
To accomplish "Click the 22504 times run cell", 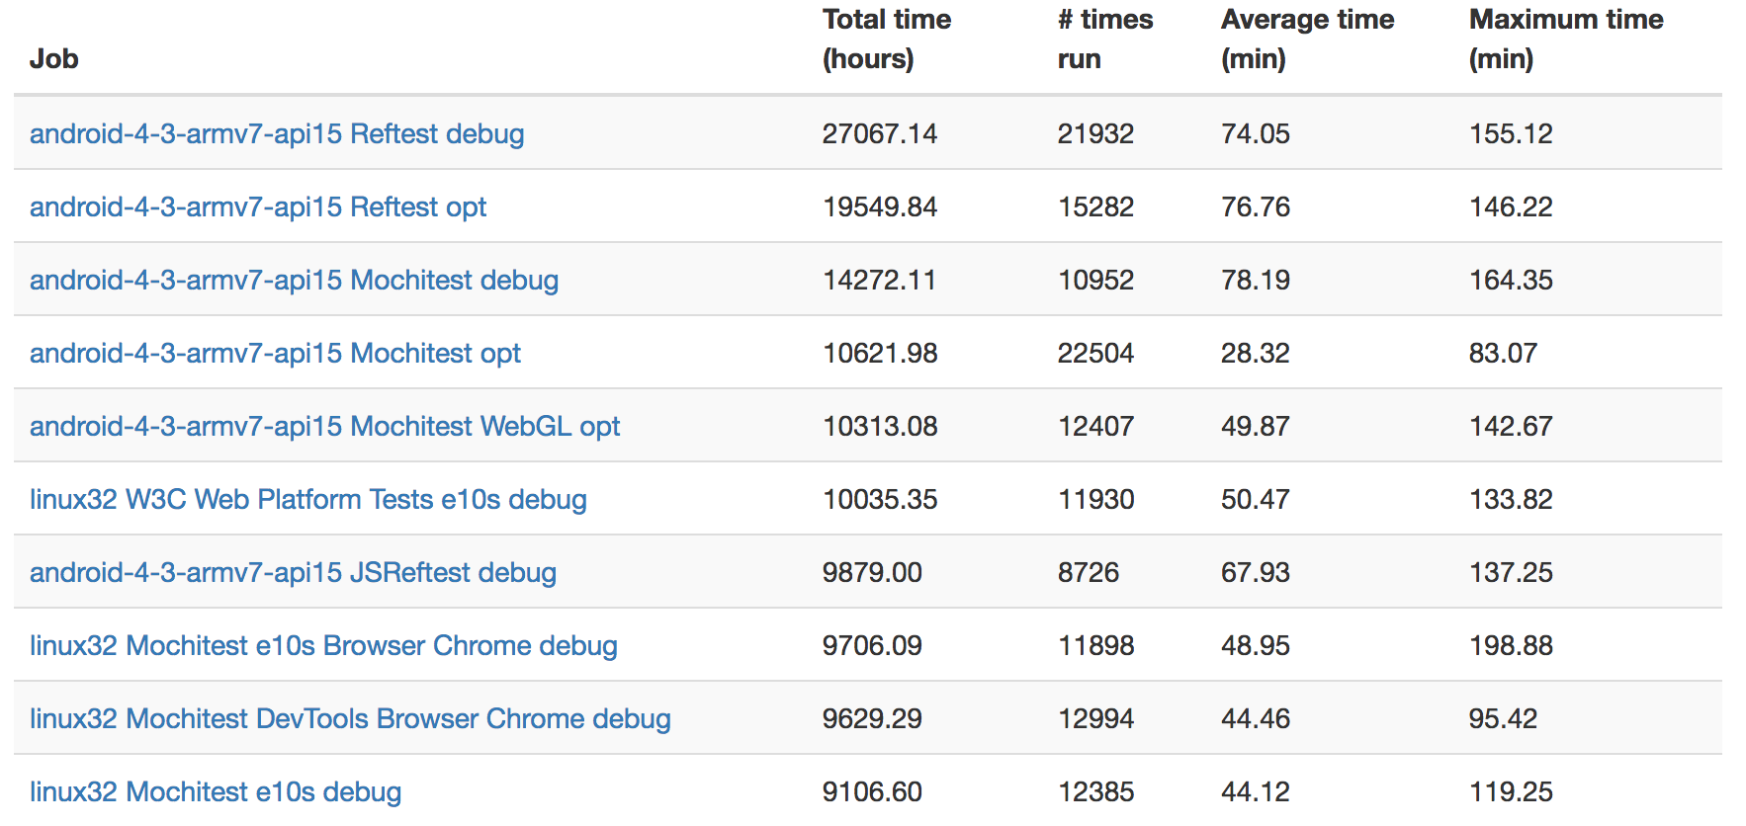I will click(1095, 353).
